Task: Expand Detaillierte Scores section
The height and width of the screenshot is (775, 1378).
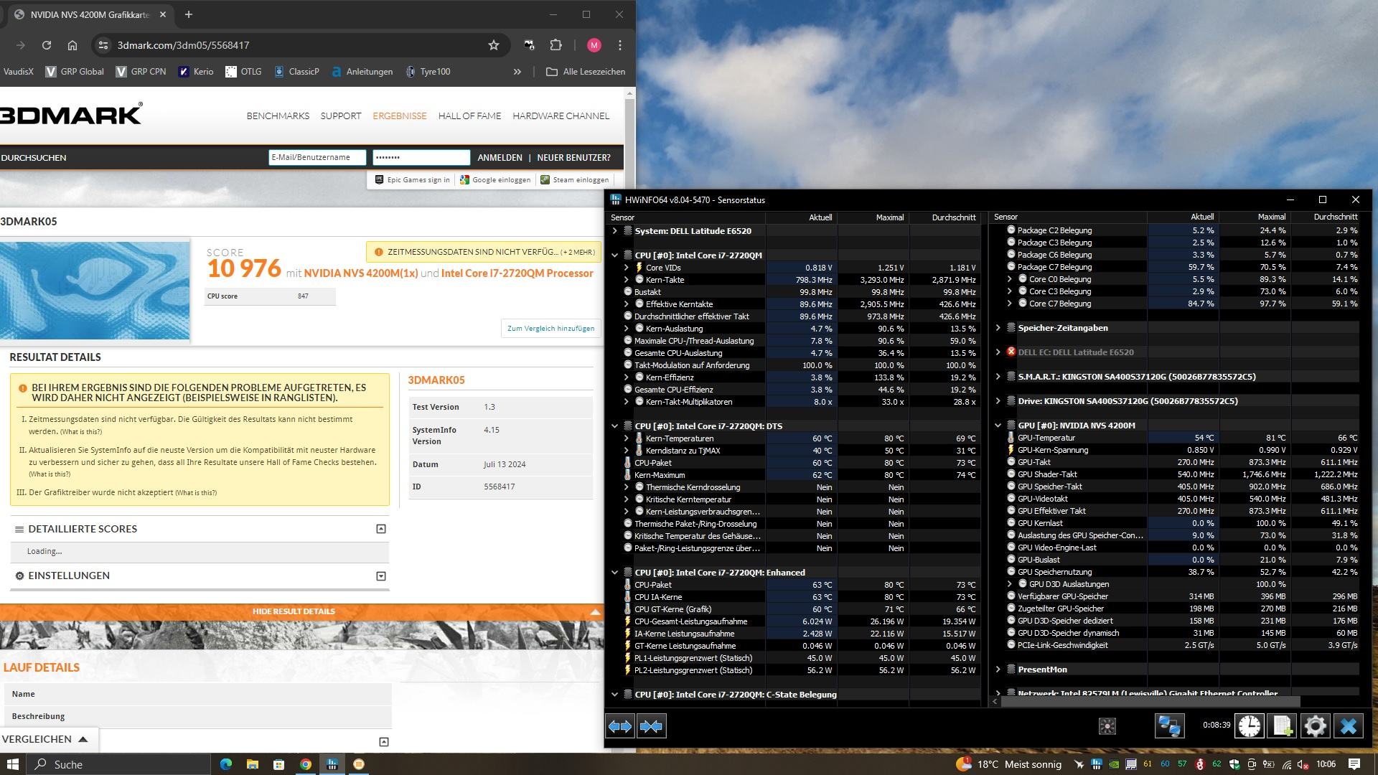Action: tap(381, 529)
